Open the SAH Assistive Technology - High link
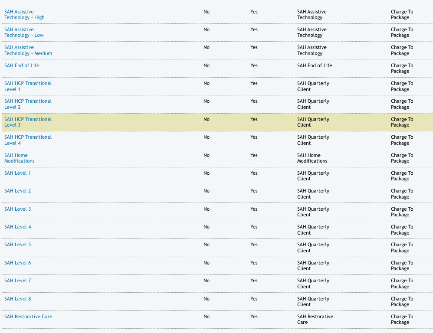433x333 pixels. 24,15
